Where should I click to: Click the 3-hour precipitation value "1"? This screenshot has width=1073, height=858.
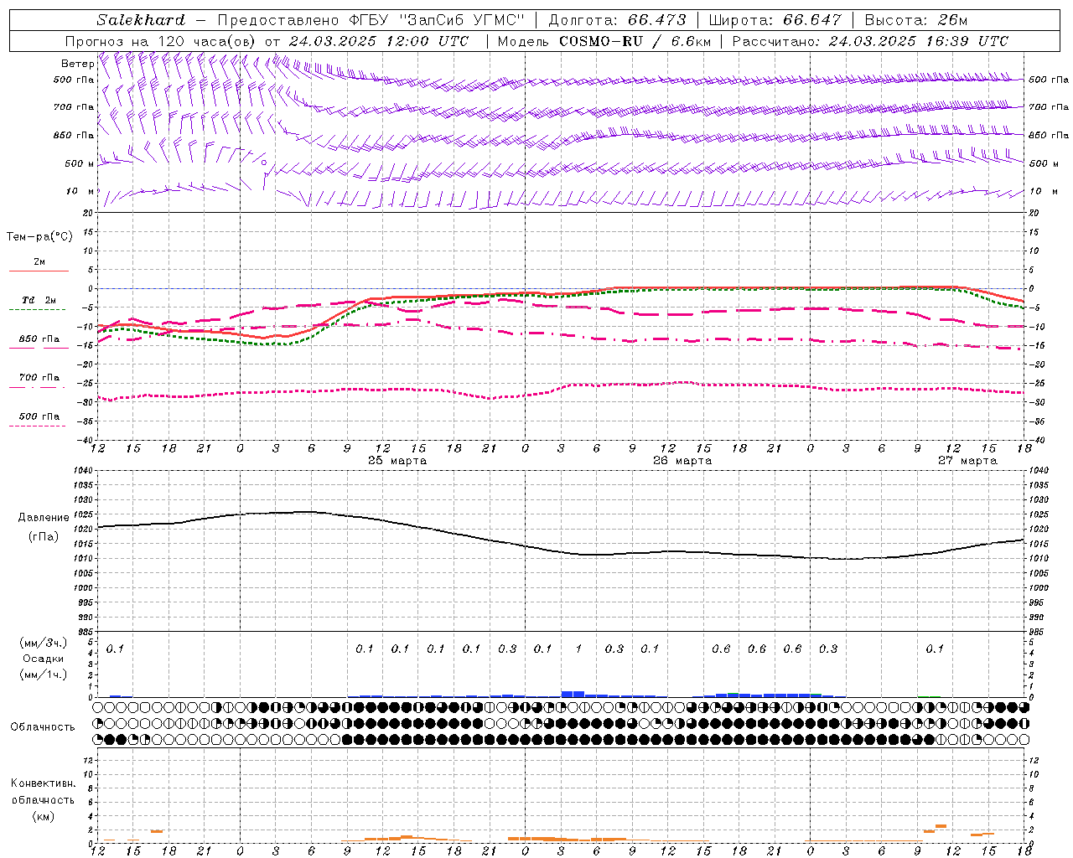click(578, 649)
